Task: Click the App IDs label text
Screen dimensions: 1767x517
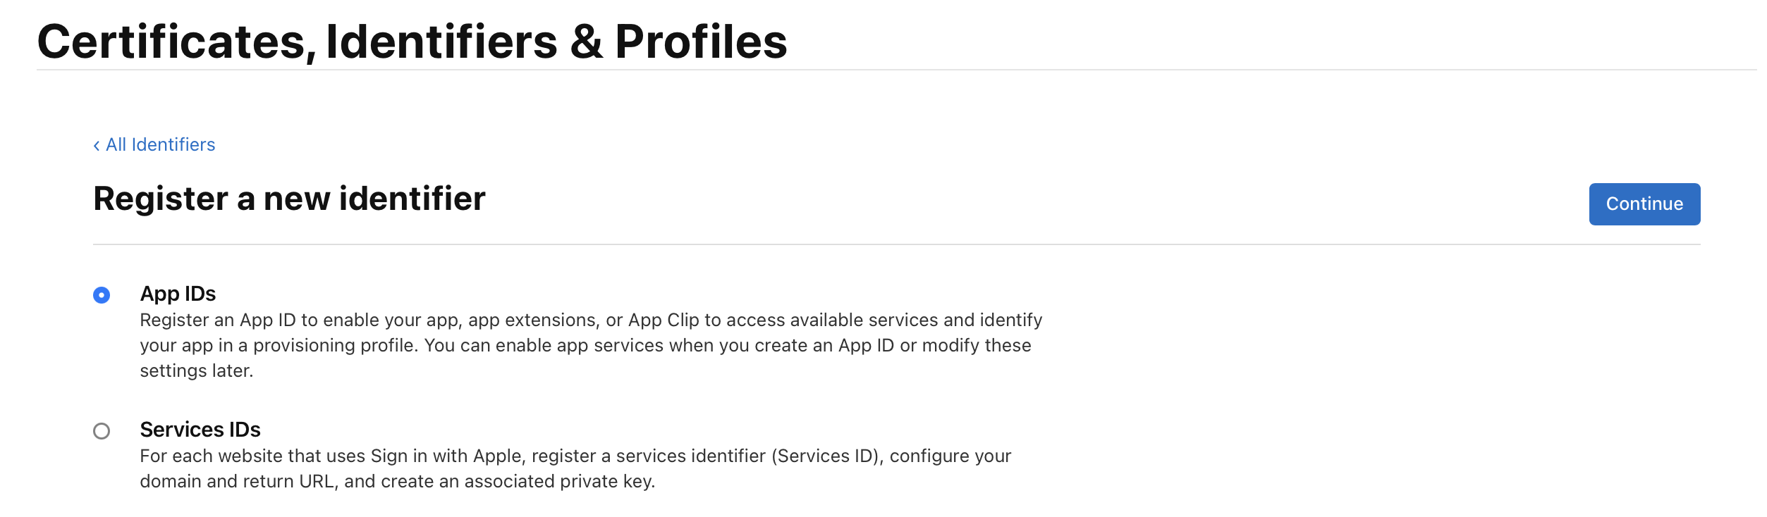Action: coord(178,295)
